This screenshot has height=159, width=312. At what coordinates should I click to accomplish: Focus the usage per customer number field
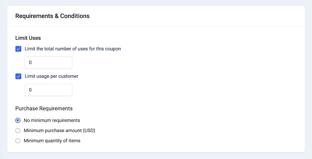48,90
